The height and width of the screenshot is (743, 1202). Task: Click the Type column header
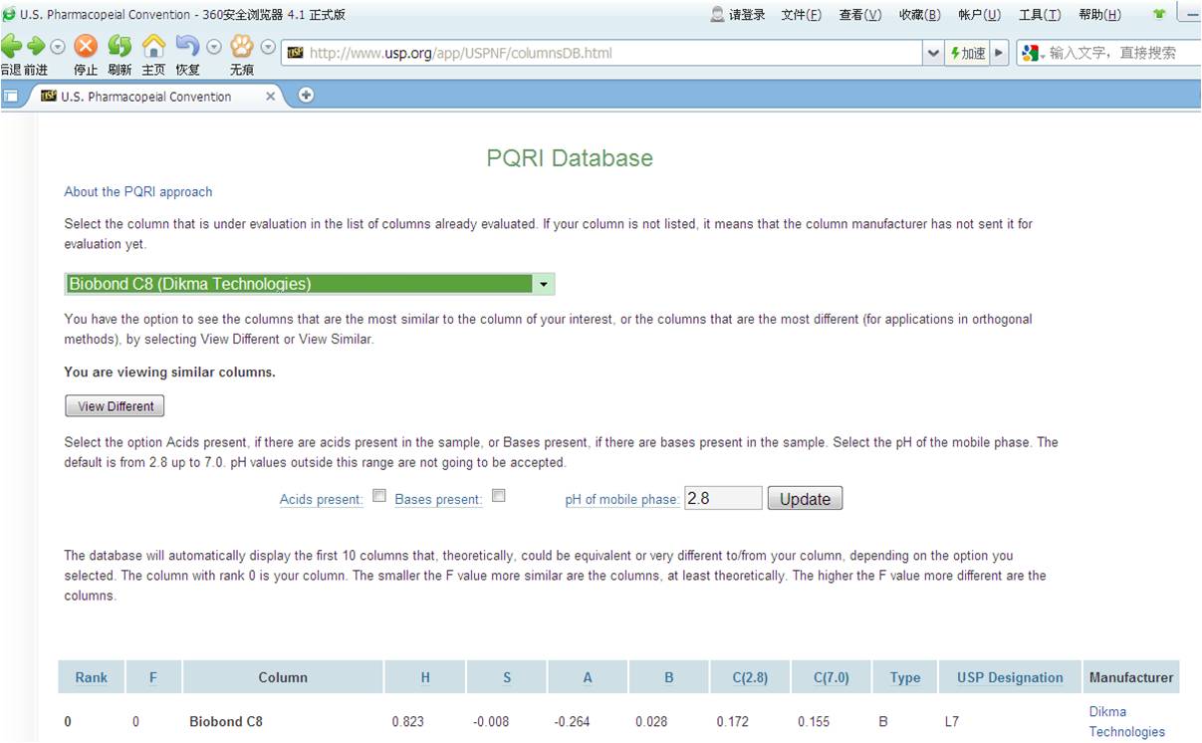(905, 677)
